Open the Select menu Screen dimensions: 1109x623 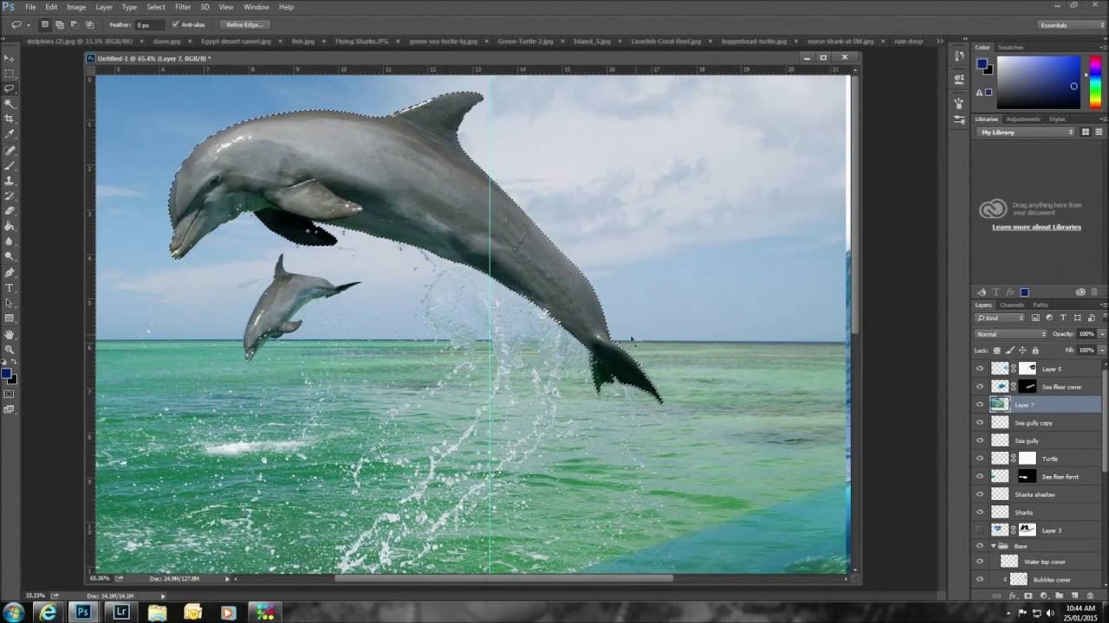pos(155,7)
